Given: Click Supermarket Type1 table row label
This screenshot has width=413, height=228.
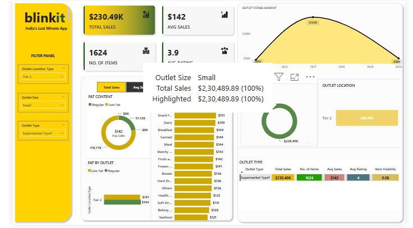Looking at the screenshot, I should 255,178.
